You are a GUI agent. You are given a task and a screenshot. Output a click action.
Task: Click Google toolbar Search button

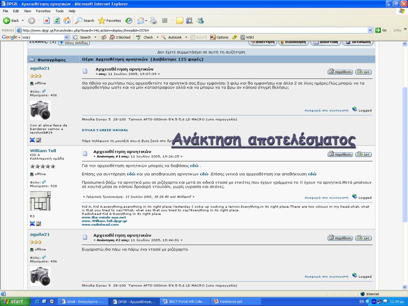82,37
